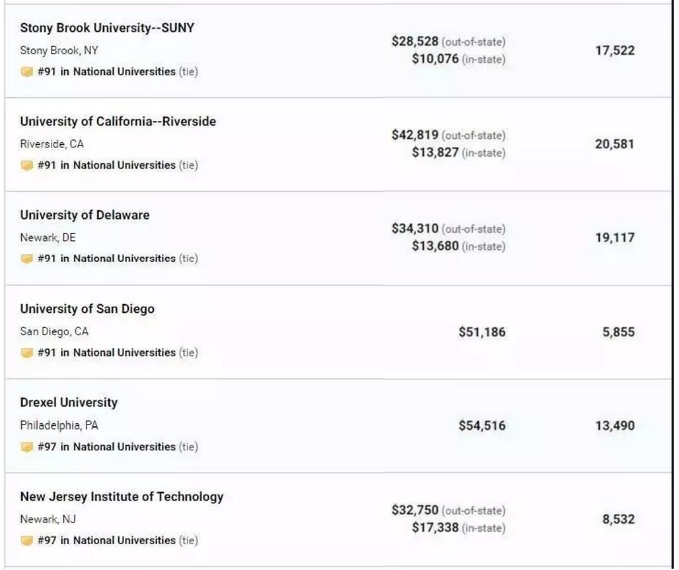
Task: Click the ranking badge icon for University of San Diego
Action: 26,353
